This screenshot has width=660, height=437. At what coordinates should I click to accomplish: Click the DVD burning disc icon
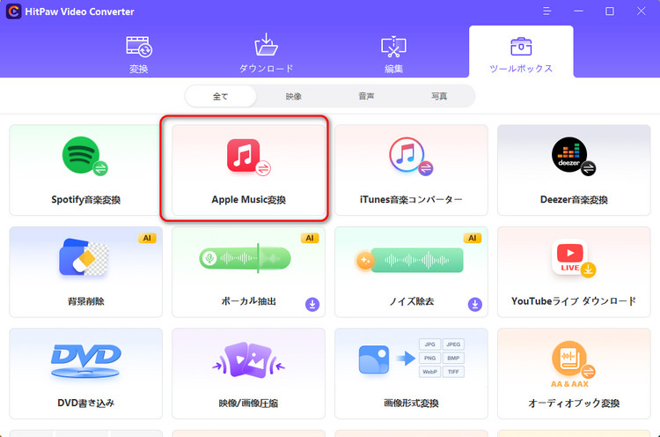coord(86,360)
